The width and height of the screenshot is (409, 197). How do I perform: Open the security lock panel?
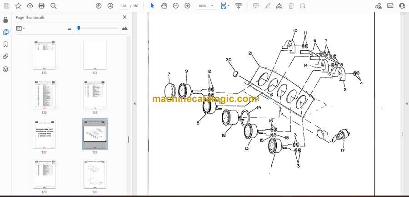pos(5,20)
